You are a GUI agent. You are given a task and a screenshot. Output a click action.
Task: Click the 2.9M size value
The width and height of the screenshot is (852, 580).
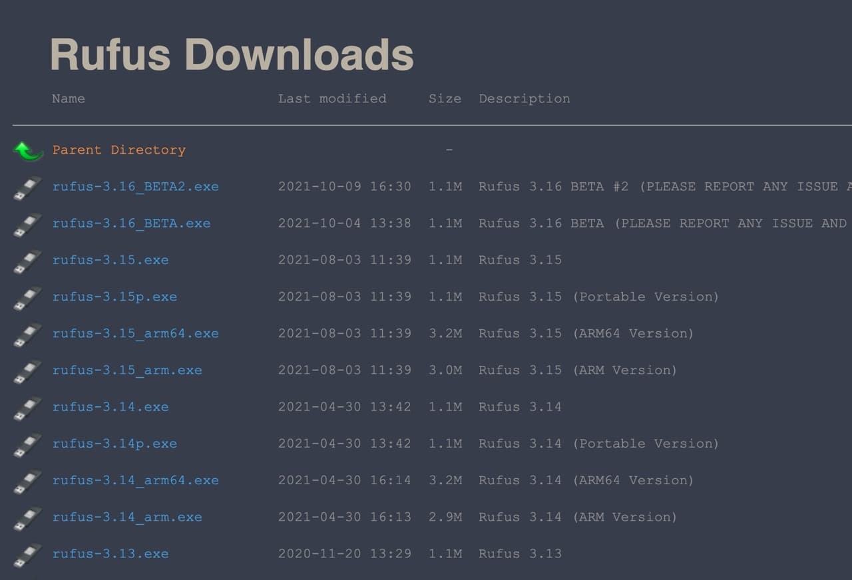(x=445, y=517)
